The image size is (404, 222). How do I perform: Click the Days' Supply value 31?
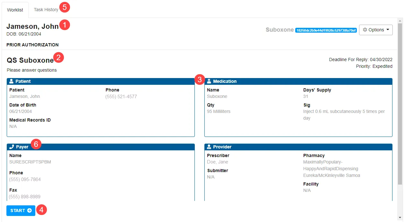pyautogui.click(x=305, y=96)
